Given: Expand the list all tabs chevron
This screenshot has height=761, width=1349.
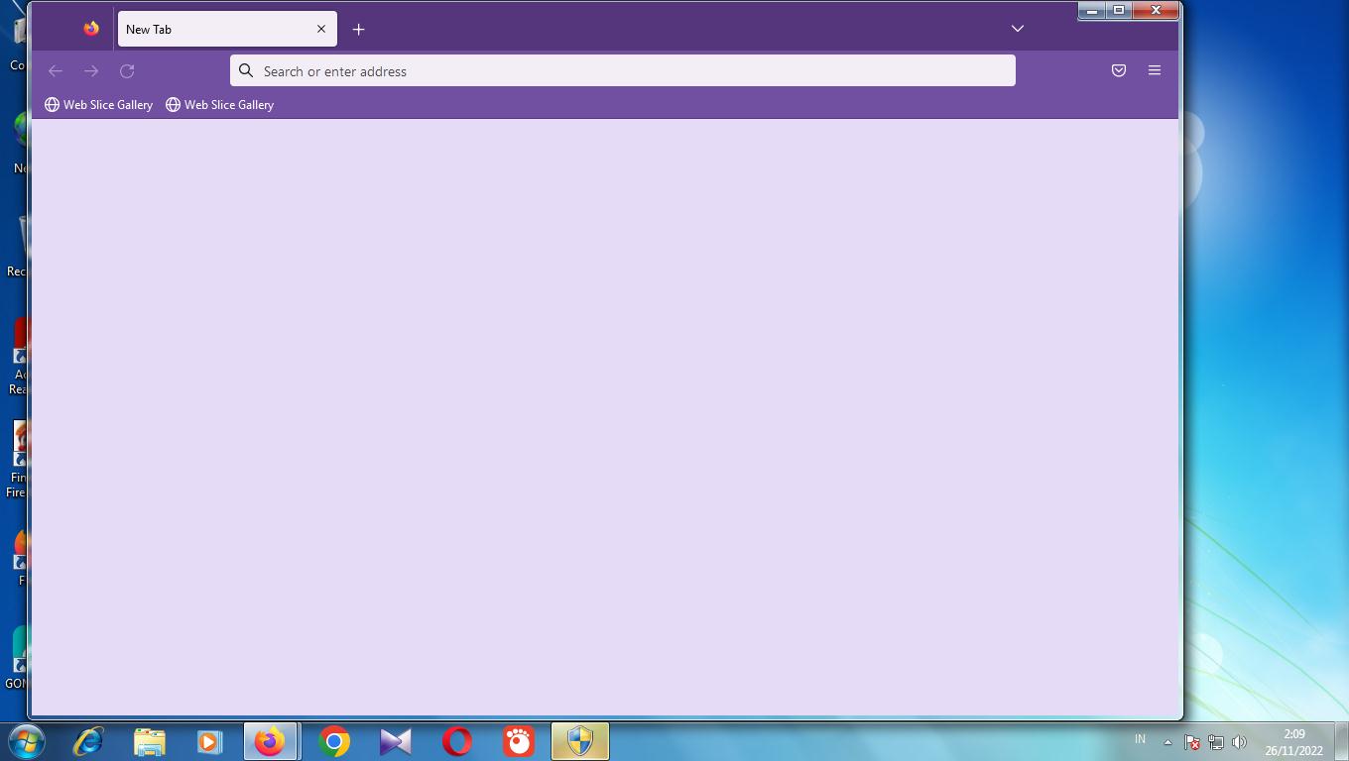Looking at the screenshot, I should coord(1017,29).
